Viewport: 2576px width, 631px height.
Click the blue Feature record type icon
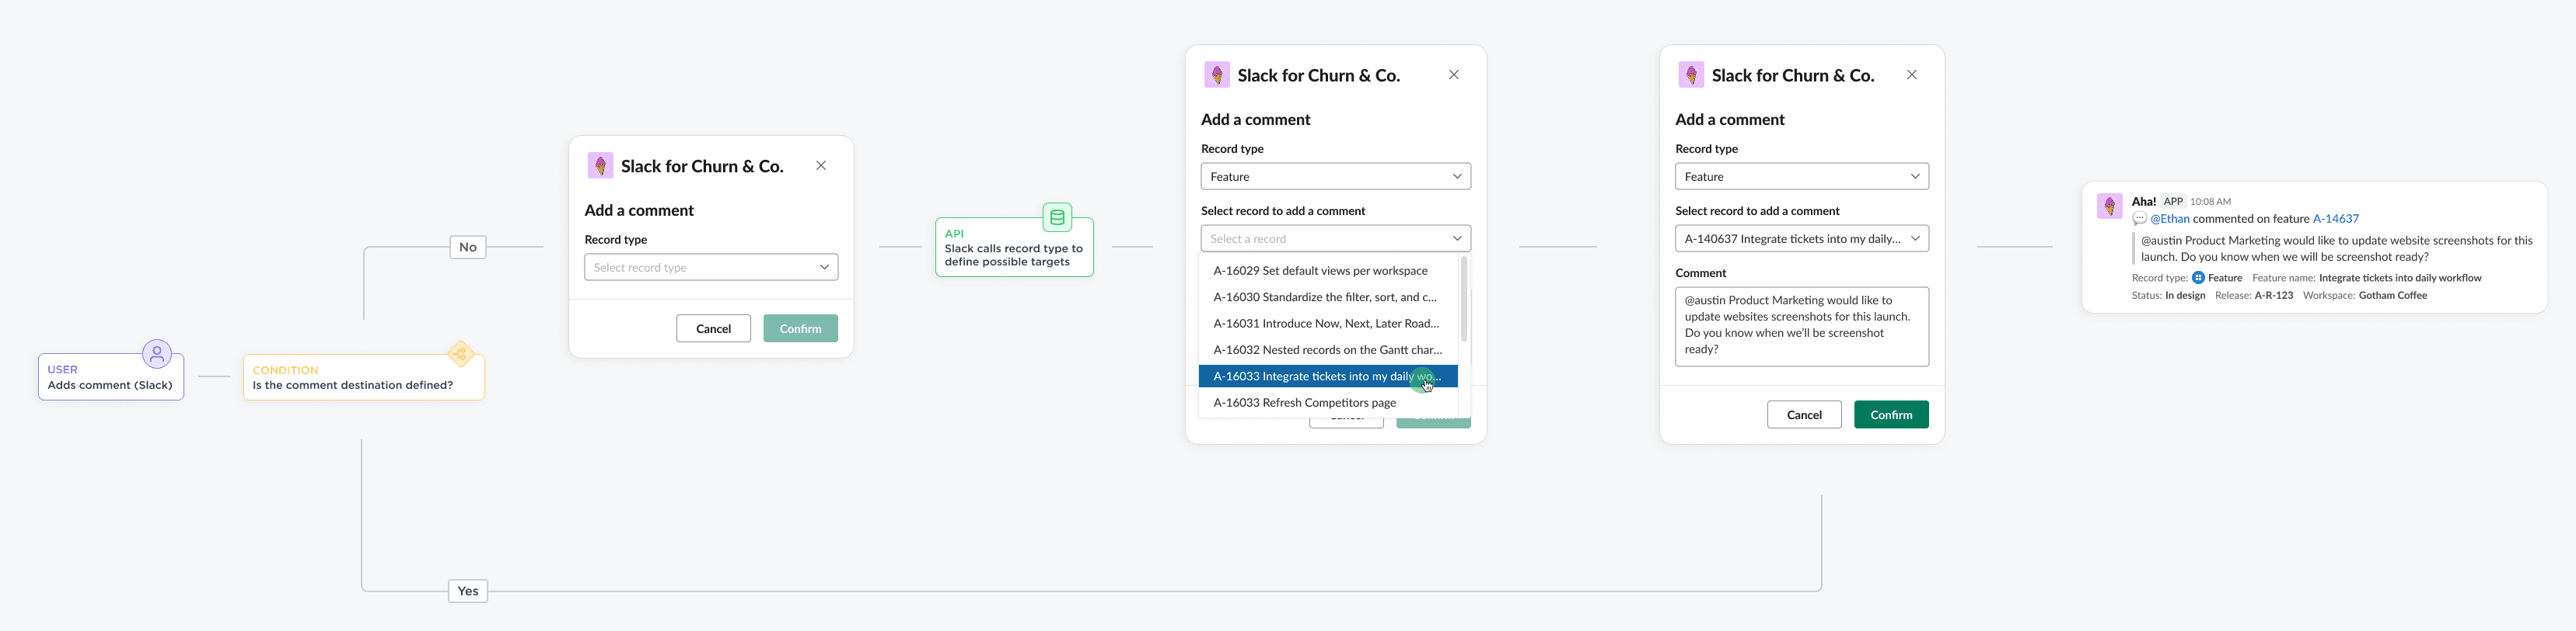(x=2198, y=278)
